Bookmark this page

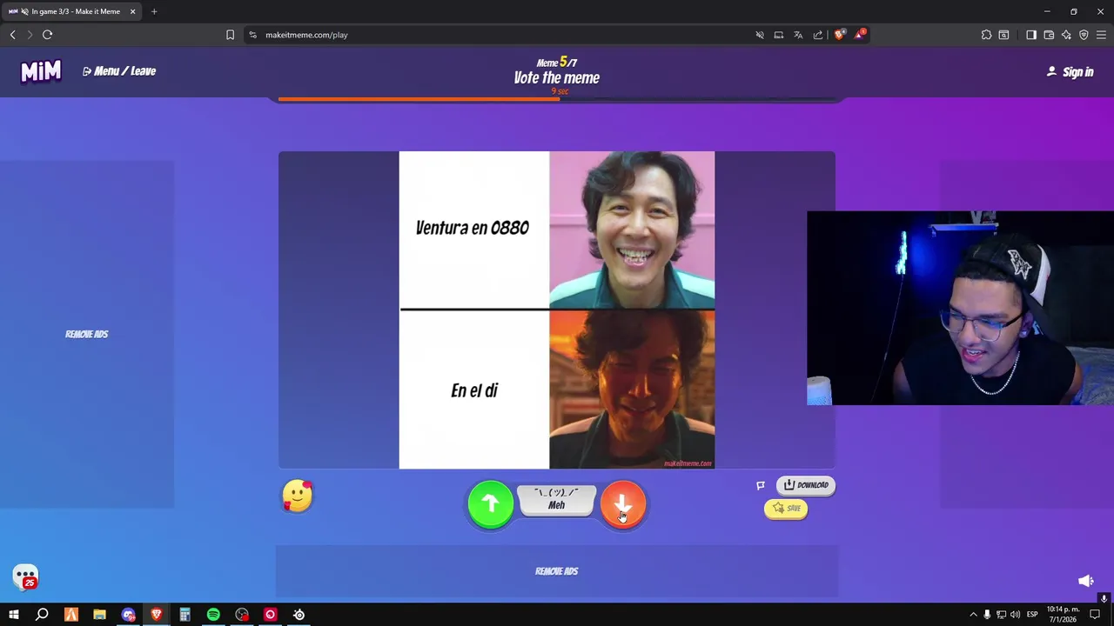[x=230, y=35]
